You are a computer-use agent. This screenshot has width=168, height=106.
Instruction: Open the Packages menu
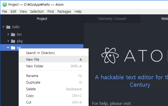click(x=64, y=12)
